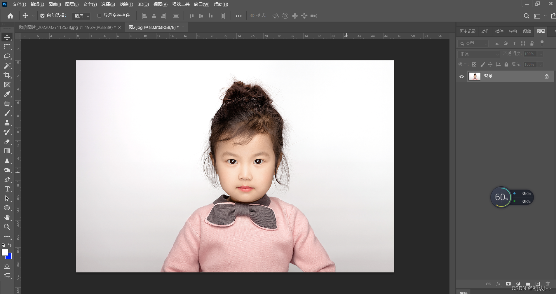Toggle the lock position button
Viewport: 556px width, 294px height.
click(x=490, y=64)
